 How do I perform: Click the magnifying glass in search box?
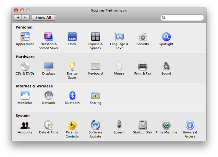163,17
